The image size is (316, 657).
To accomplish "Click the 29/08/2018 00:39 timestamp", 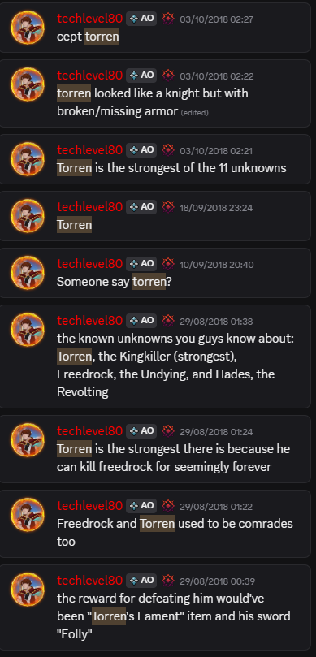I will tap(217, 581).
